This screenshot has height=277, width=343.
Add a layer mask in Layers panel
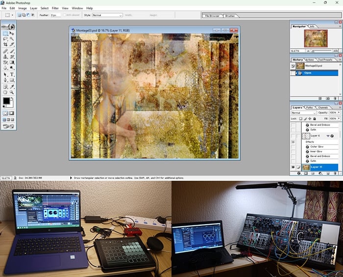[306, 173]
